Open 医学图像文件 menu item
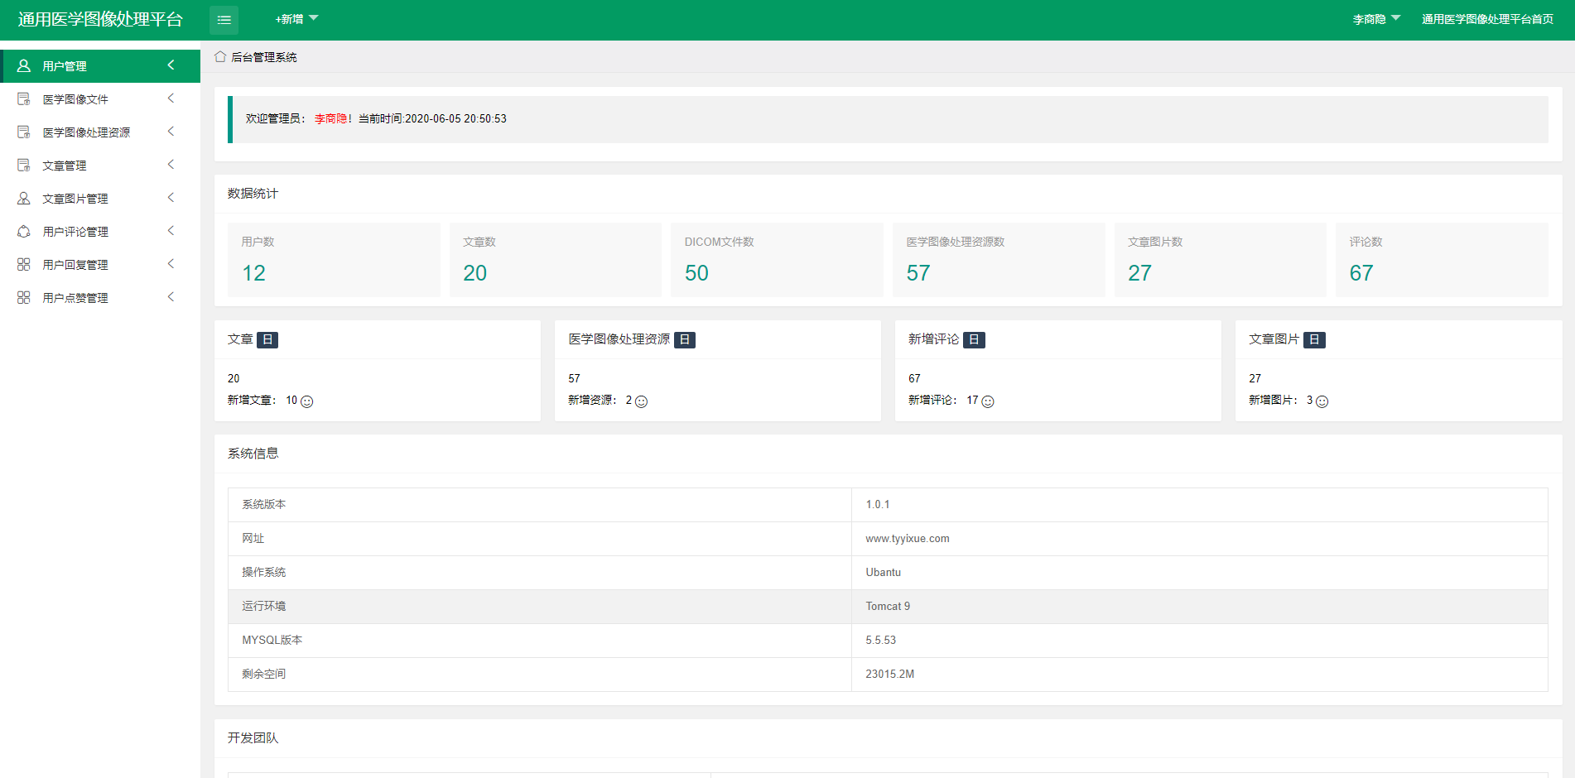The height and width of the screenshot is (778, 1575). click(100, 99)
